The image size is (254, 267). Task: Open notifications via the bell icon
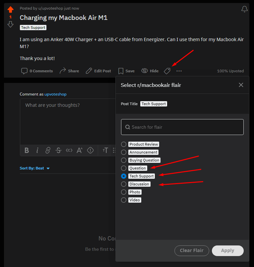click(244, 9)
